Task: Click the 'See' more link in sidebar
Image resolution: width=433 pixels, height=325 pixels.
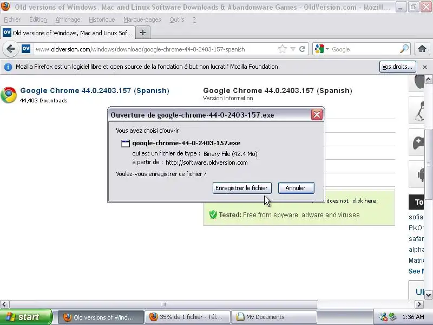Action: pos(416,271)
